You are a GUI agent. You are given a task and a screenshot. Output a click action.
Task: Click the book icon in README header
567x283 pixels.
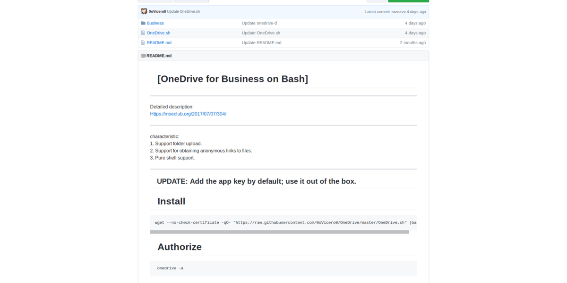(143, 56)
